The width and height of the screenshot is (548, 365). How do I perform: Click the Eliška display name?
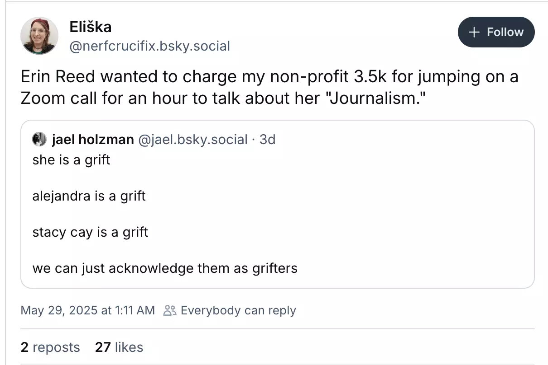point(91,27)
